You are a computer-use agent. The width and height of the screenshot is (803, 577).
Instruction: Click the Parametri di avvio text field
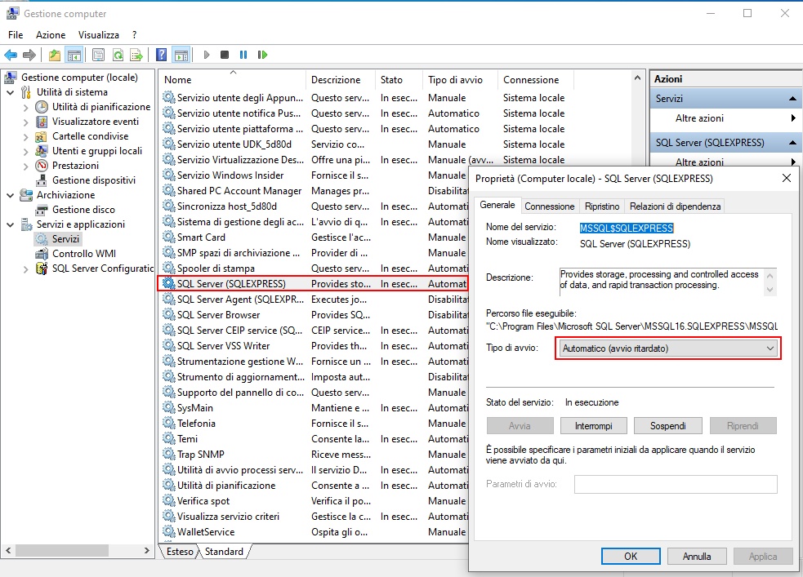pos(675,484)
